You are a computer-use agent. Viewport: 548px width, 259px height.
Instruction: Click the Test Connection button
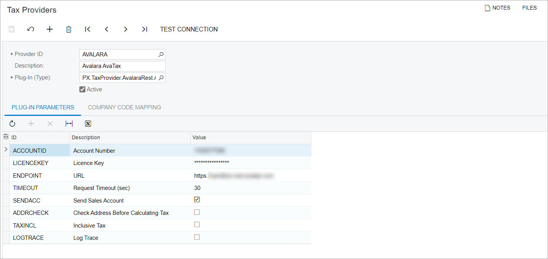[x=189, y=29]
